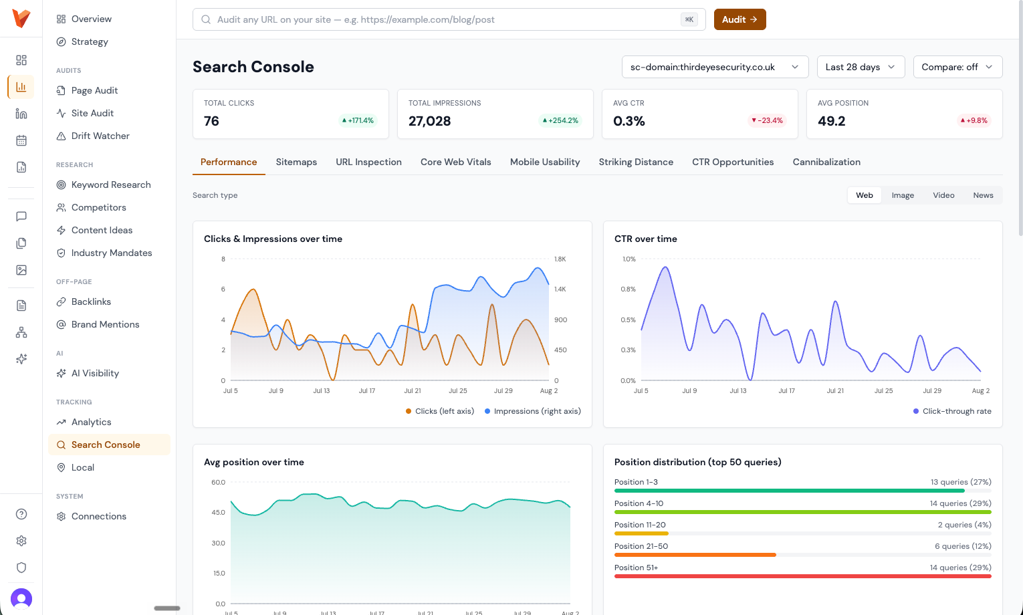
Task: Click the speech bubble chat rail icon
Action: [x=21, y=216]
